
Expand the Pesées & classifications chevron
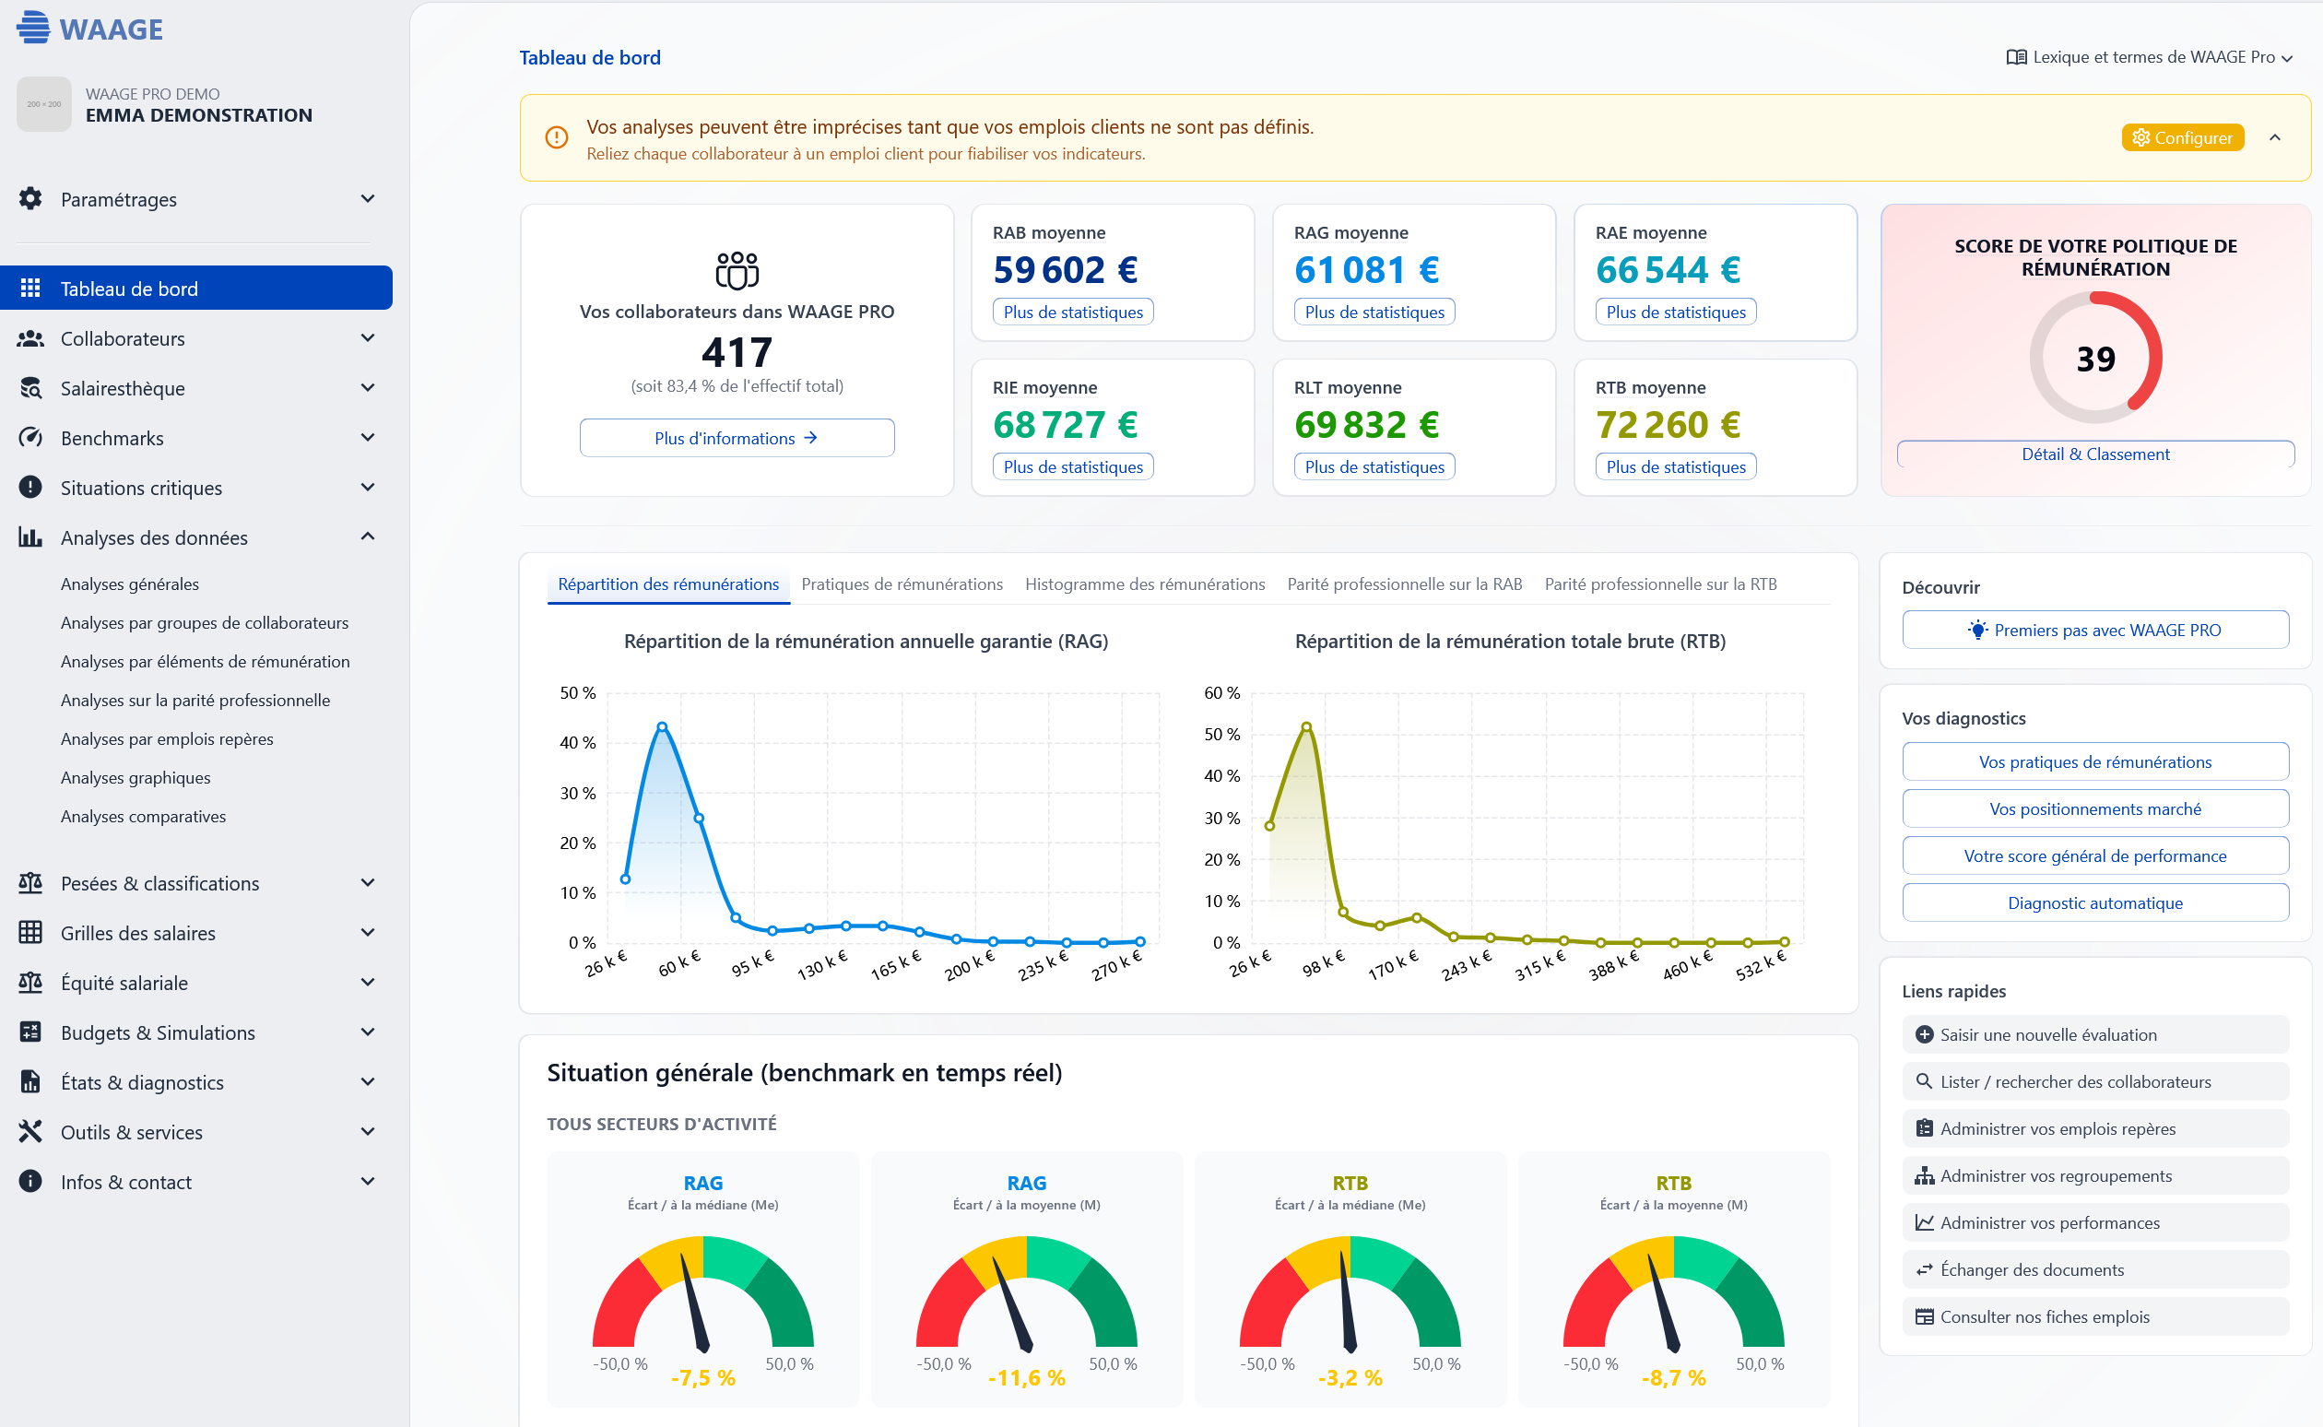[368, 882]
